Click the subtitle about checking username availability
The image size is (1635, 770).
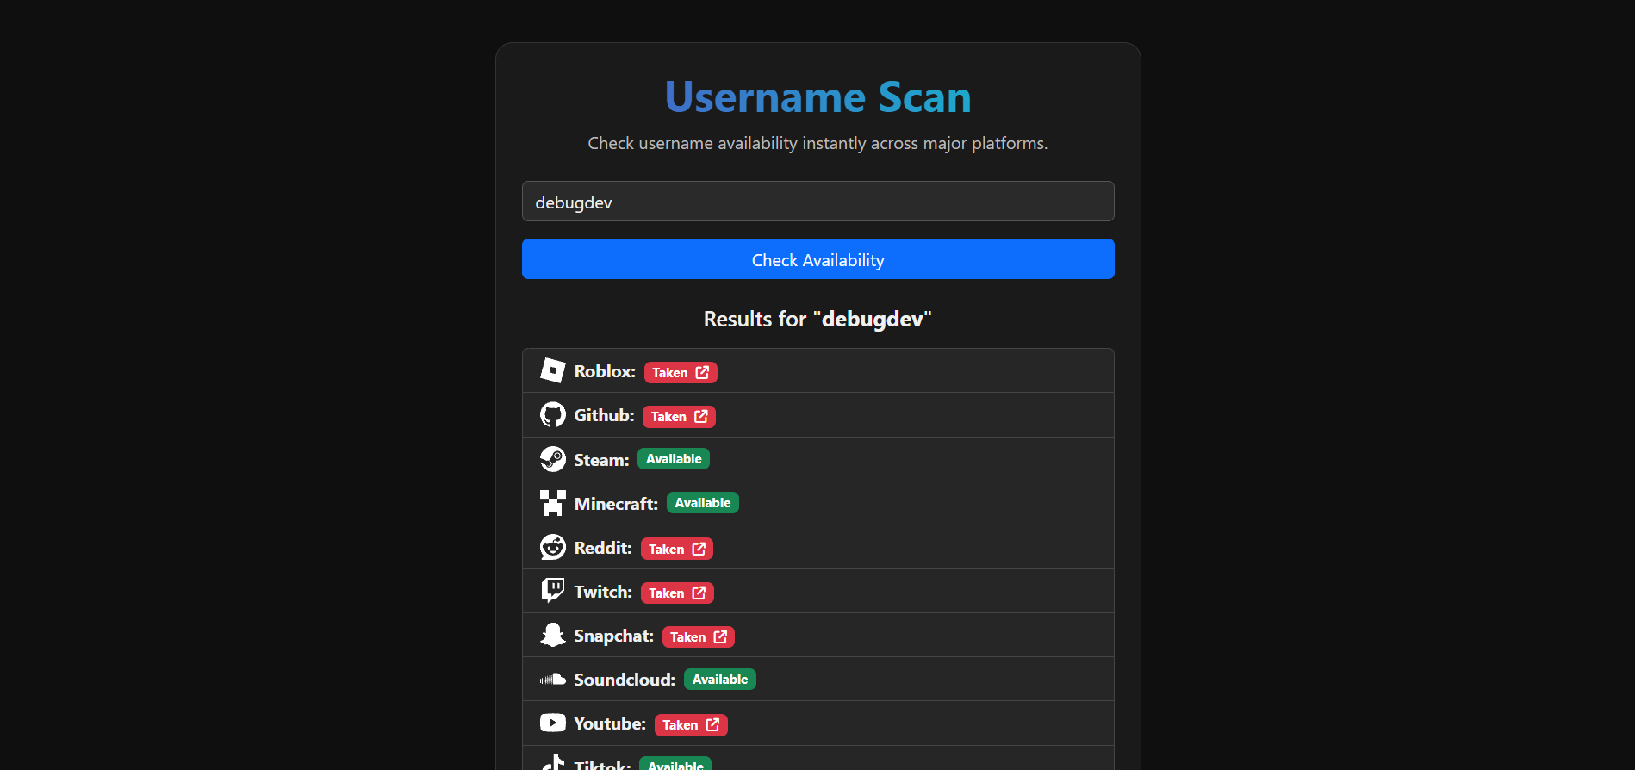pos(817,143)
